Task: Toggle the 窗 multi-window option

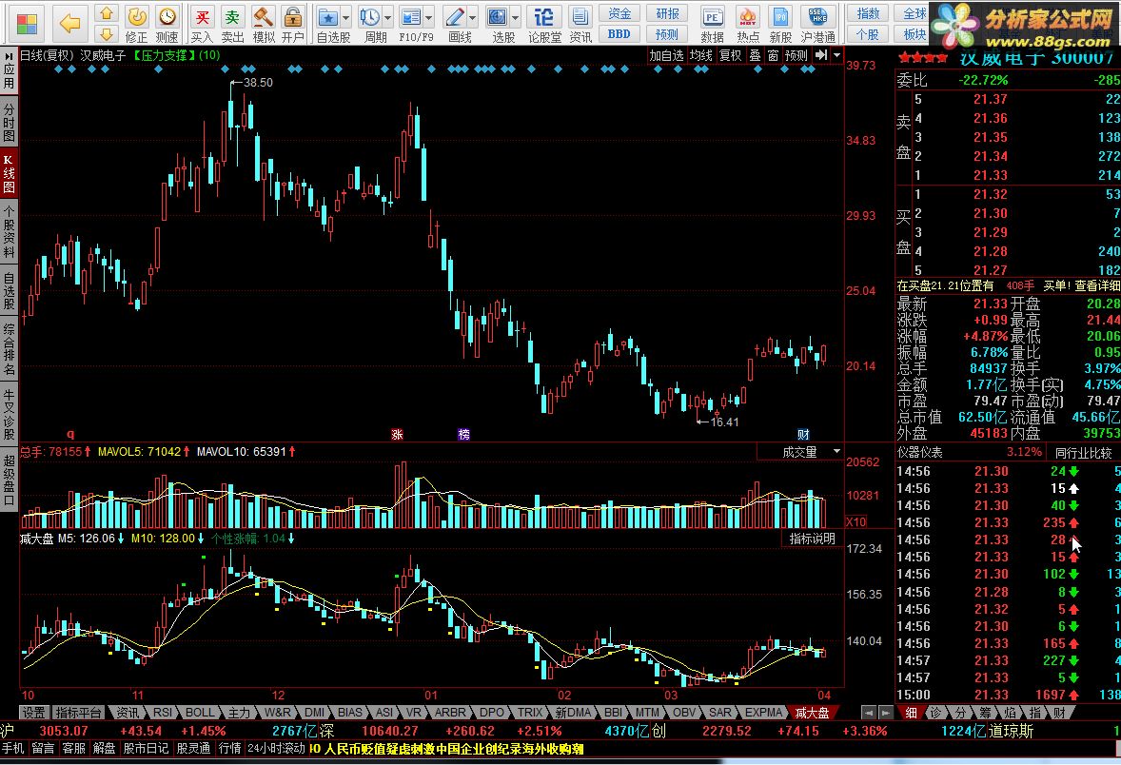Action: (x=773, y=56)
